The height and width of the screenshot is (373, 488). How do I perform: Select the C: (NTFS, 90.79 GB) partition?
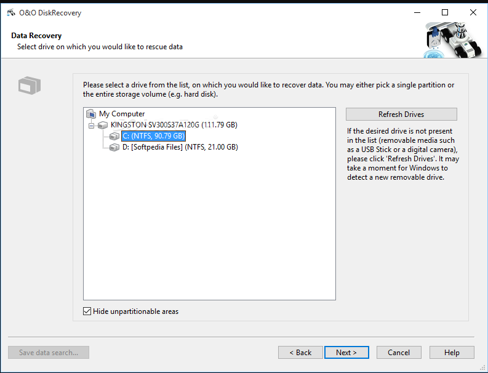pos(153,136)
